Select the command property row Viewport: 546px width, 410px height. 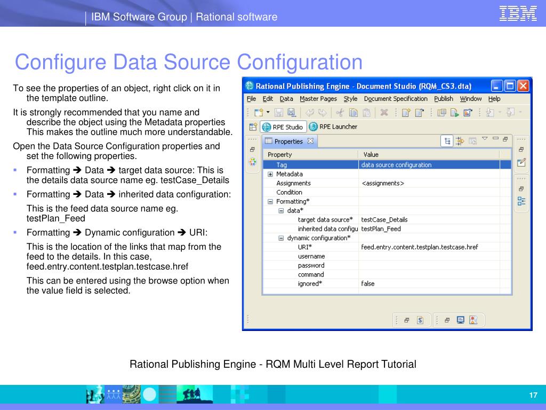387,274
